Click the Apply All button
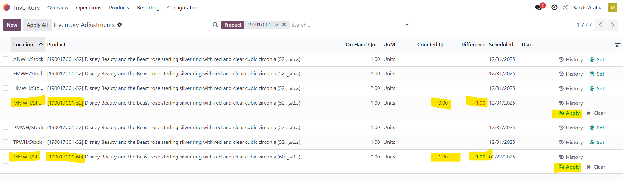The width and height of the screenshot is (623, 180). (x=37, y=25)
